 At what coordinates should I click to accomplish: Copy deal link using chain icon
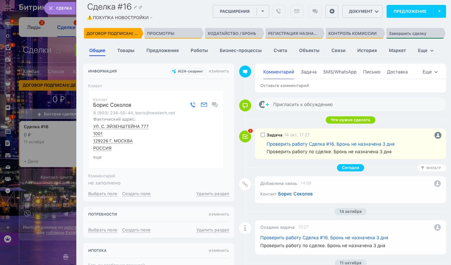140,7
